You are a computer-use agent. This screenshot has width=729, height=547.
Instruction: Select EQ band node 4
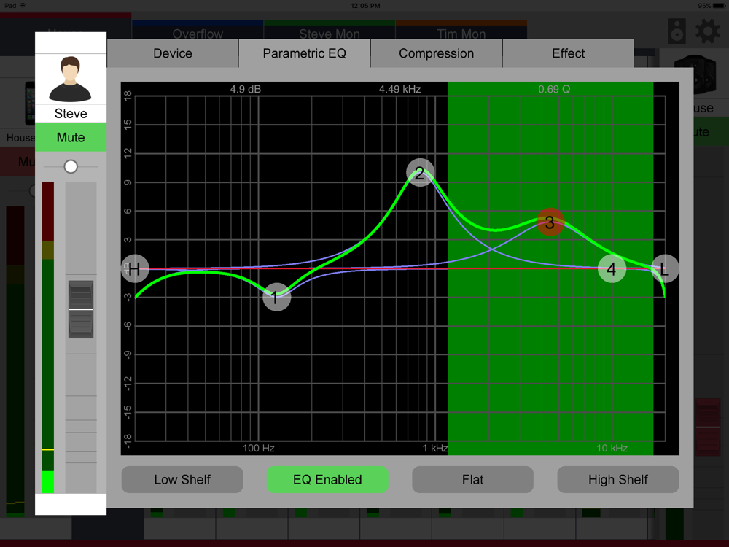pos(612,269)
